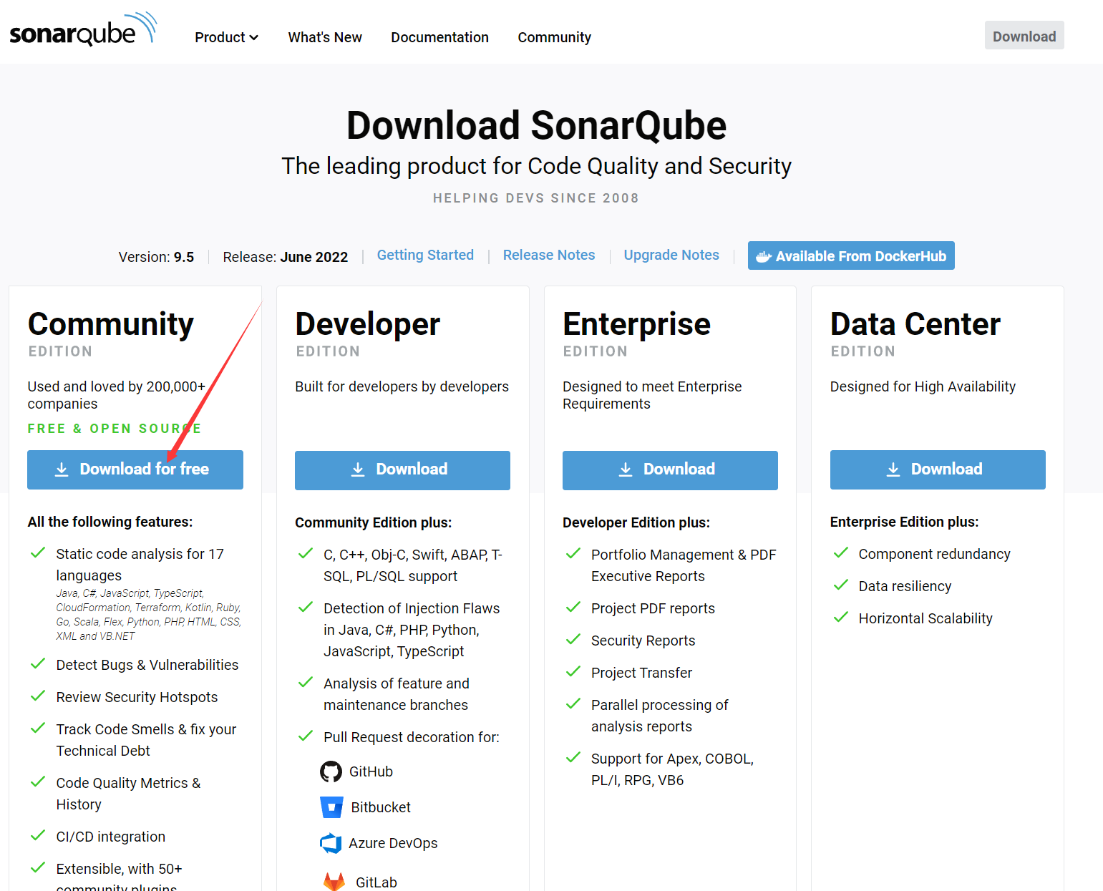The width and height of the screenshot is (1103, 891).
Task: Click Available From DockerHub button
Action: [851, 255]
